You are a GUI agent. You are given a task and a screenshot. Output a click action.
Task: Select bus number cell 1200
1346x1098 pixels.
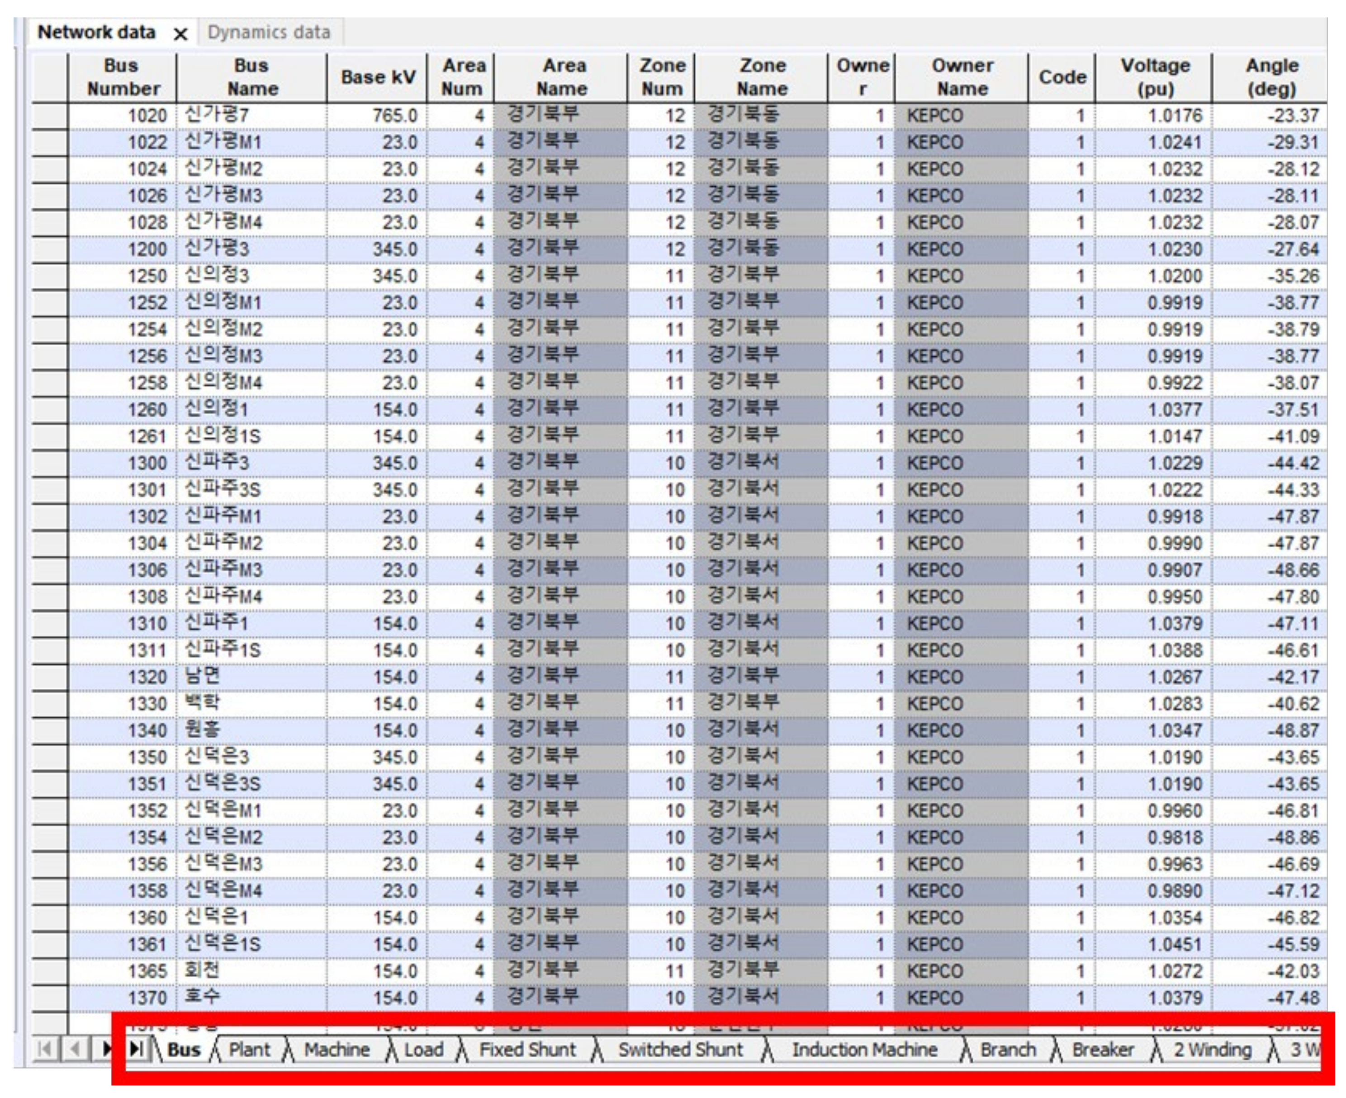pyautogui.click(x=123, y=249)
